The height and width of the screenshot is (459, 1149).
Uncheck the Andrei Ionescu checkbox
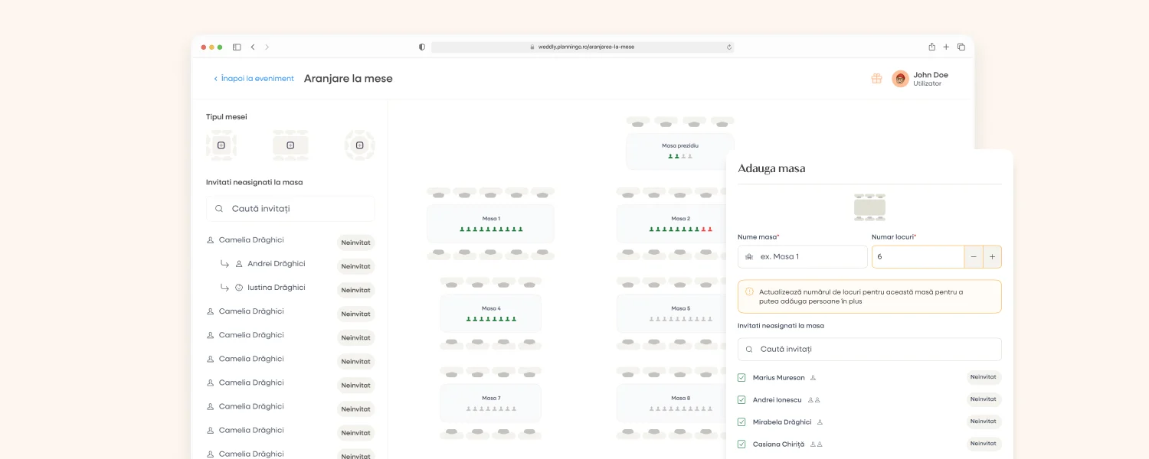(741, 400)
